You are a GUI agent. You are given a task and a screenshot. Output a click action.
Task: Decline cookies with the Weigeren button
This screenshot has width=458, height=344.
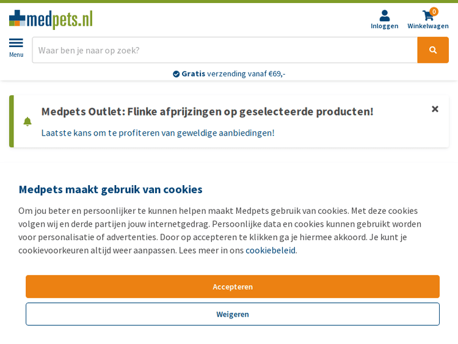[x=233, y=314]
